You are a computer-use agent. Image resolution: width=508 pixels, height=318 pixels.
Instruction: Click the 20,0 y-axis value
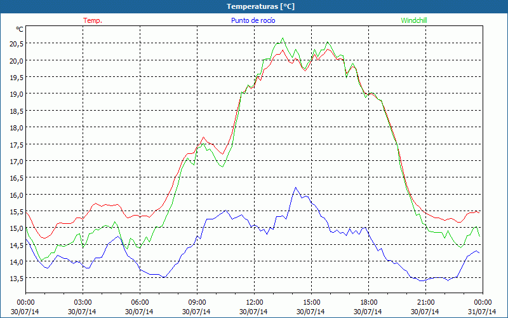point(17,60)
